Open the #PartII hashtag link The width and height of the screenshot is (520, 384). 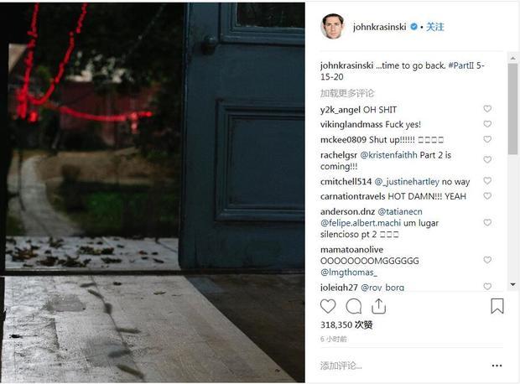coord(461,65)
